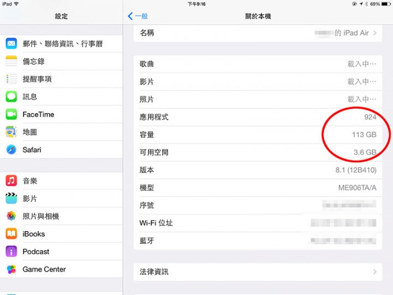Image resolution: width=393 pixels, height=295 pixels.
Task: Tap the Videos (影片) clapperboard icon
Action: tap(11, 198)
